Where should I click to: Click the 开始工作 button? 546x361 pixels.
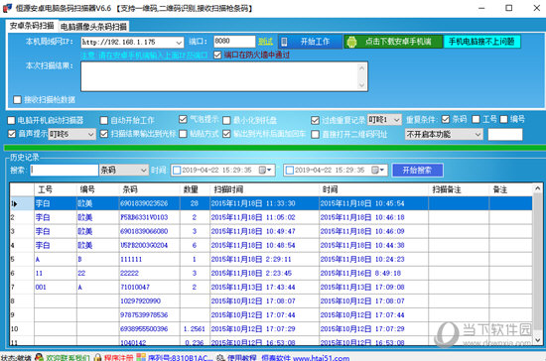coord(311,42)
